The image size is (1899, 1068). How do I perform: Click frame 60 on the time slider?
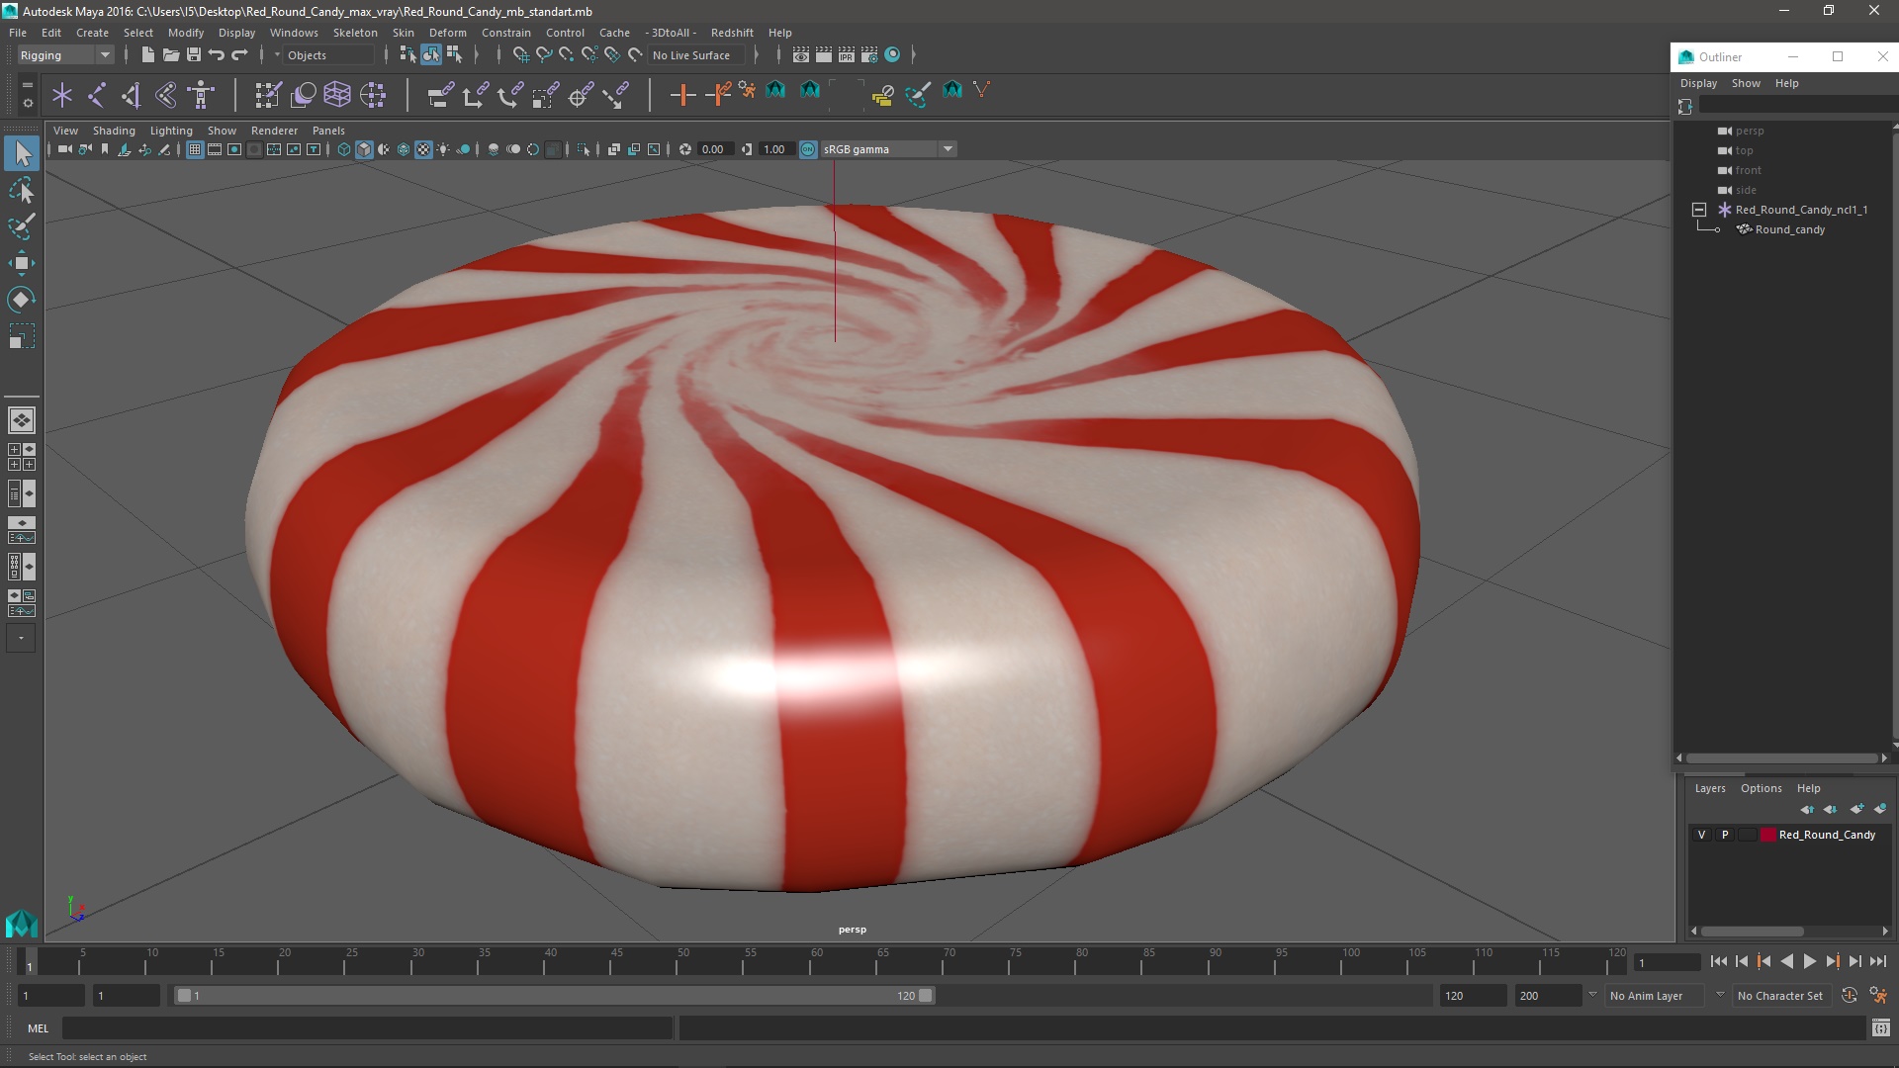[x=816, y=961]
